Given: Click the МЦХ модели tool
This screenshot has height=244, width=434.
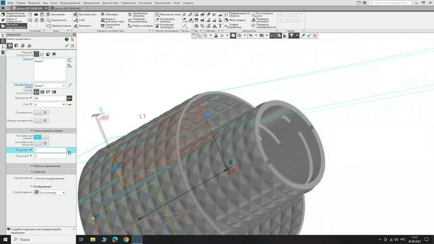Looking at the screenshot, I should [x=235, y=20].
